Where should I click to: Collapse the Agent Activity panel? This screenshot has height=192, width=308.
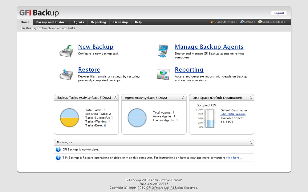[183, 98]
